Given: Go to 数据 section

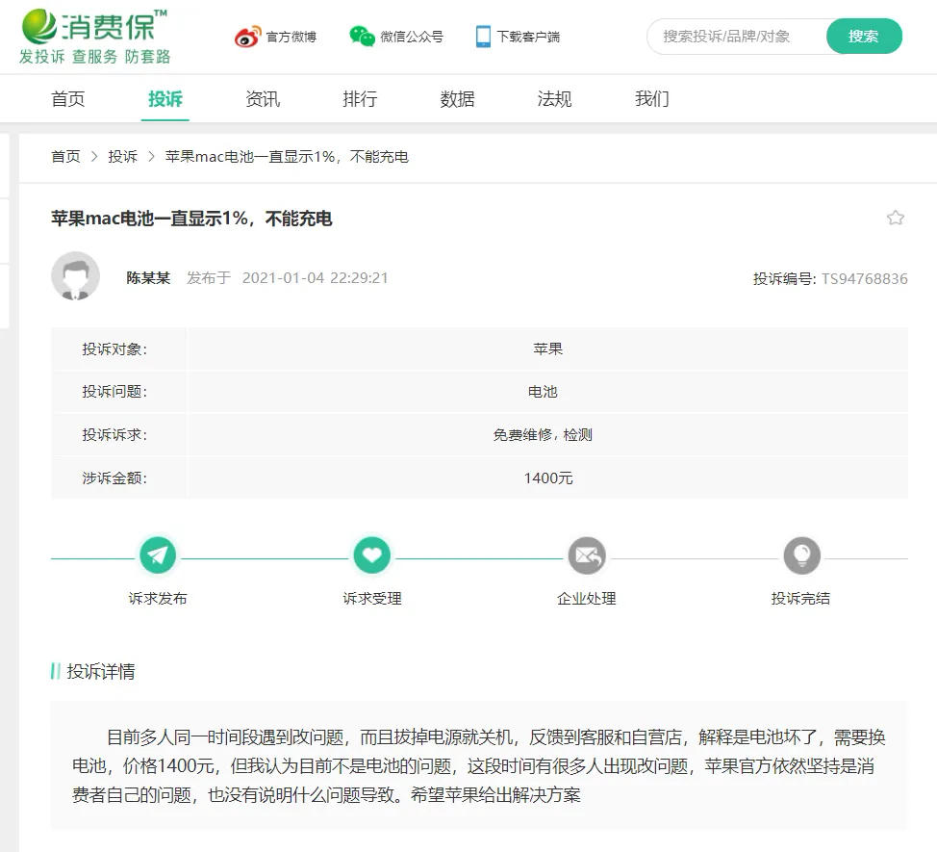Looking at the screenshot, I should click(x=456, y=98).
